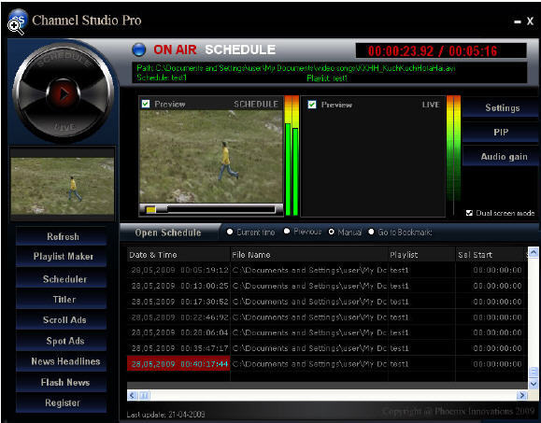
Task: Open Spot Ads
Action: tap(62, 341)
